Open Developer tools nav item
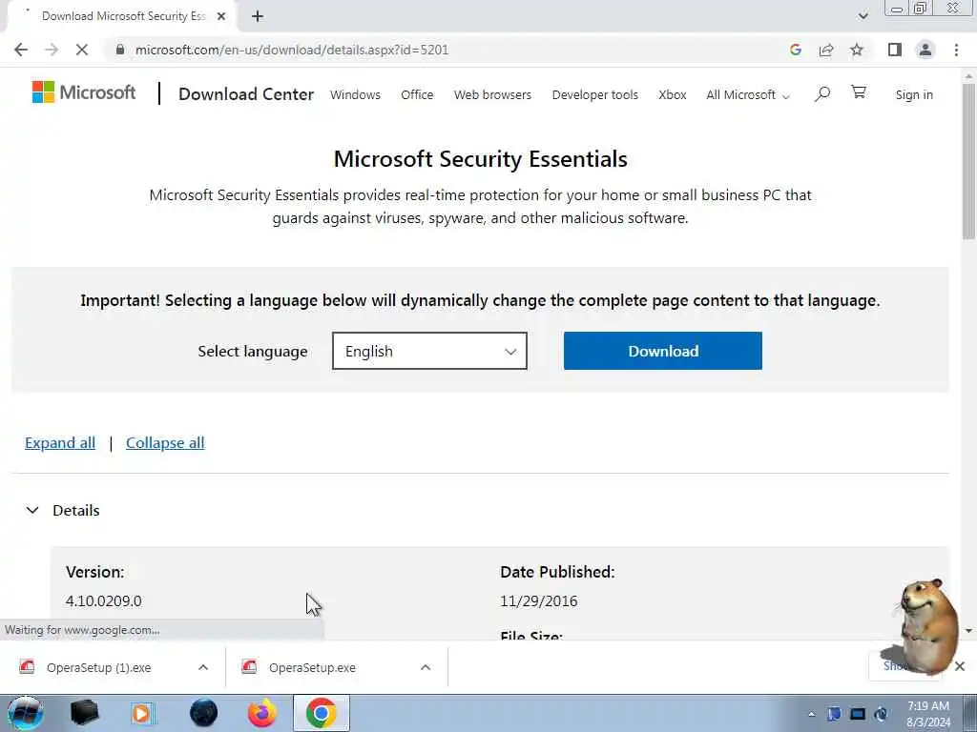Screen dimensions: 977x732 coord(595,94)
